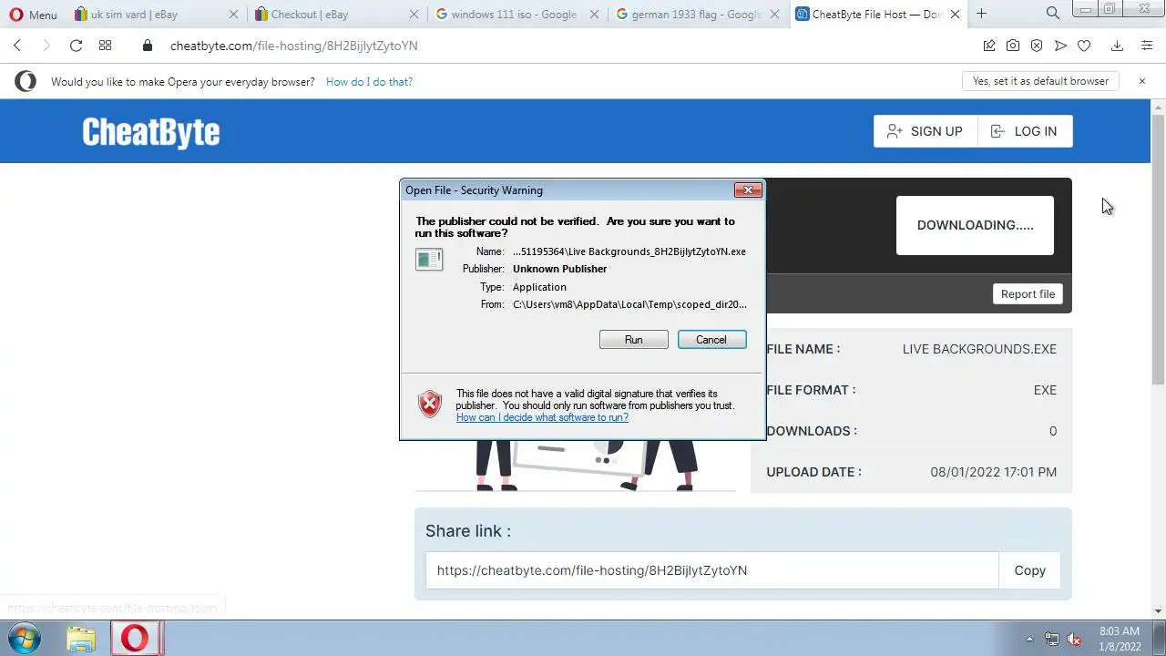This screenshot has height=656, width=1166.
Task: Open 'How can I decide what software to run?'
Action: [x=542, y=417]
